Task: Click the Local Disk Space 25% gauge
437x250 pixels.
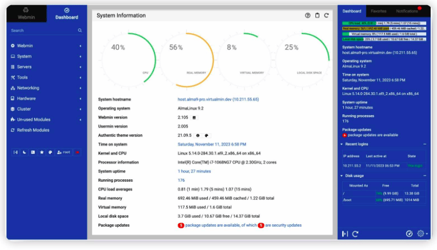Action: pos(302,60)
